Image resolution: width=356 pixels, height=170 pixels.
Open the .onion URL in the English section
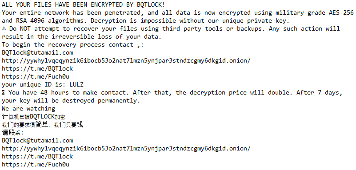tap(126, 61)
